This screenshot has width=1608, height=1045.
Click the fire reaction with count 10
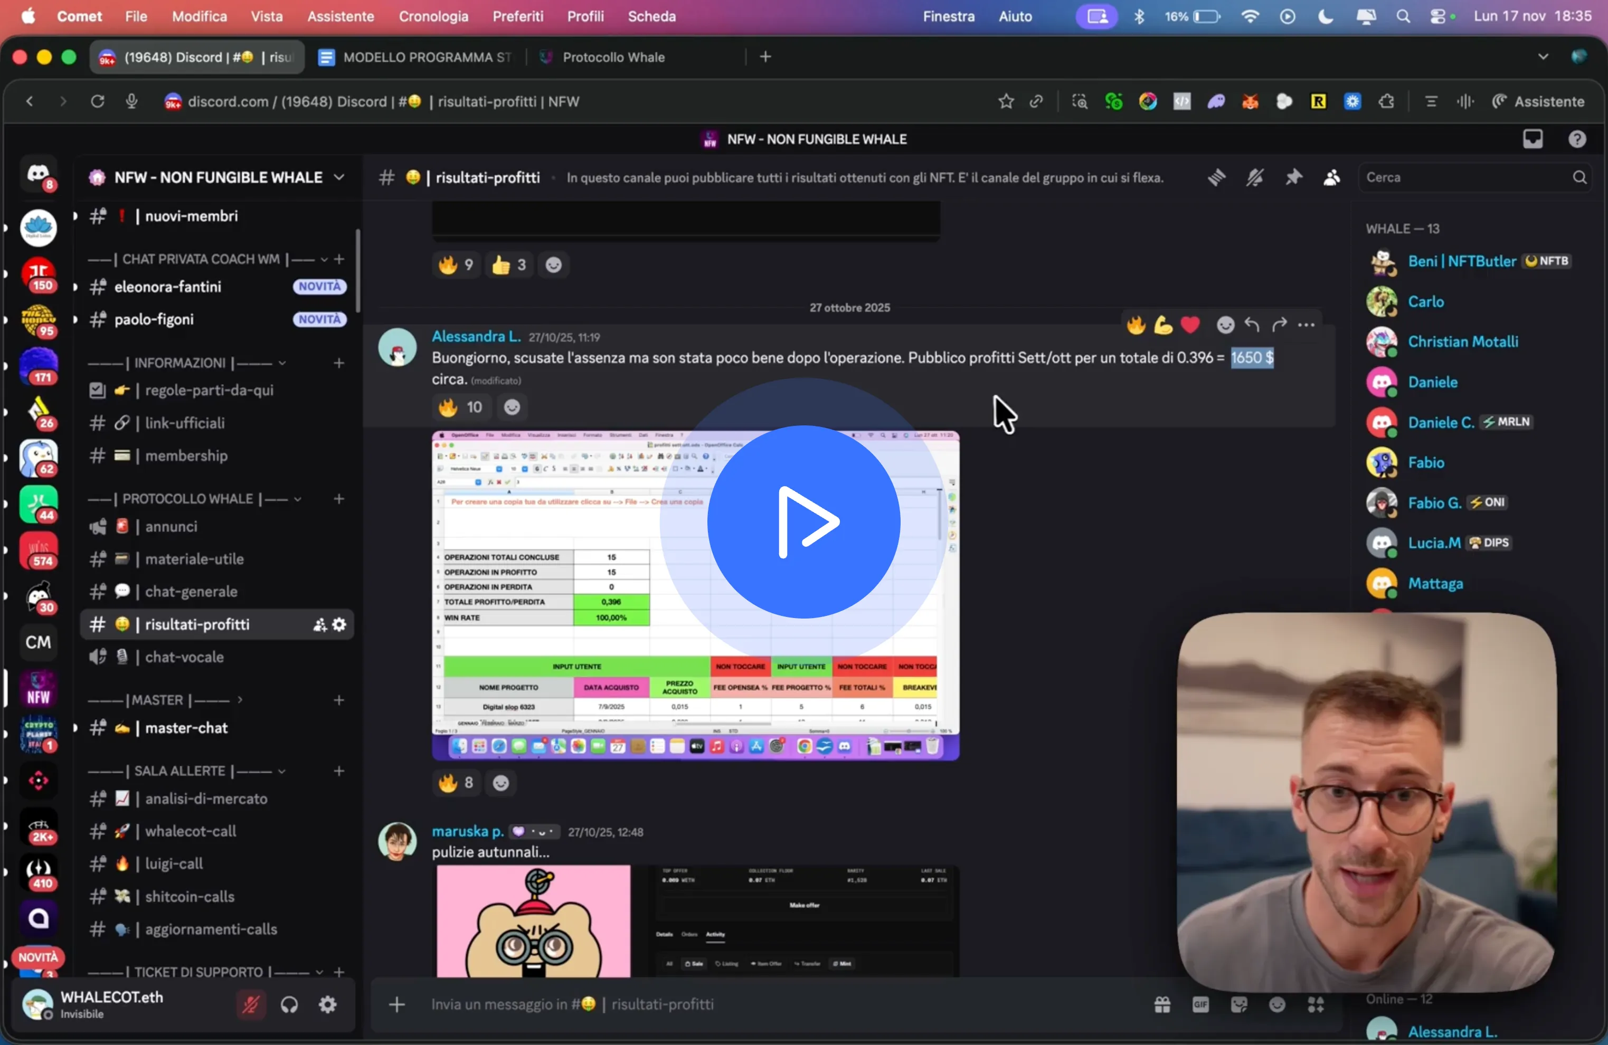pyautogui.click(x=460, y=407)
